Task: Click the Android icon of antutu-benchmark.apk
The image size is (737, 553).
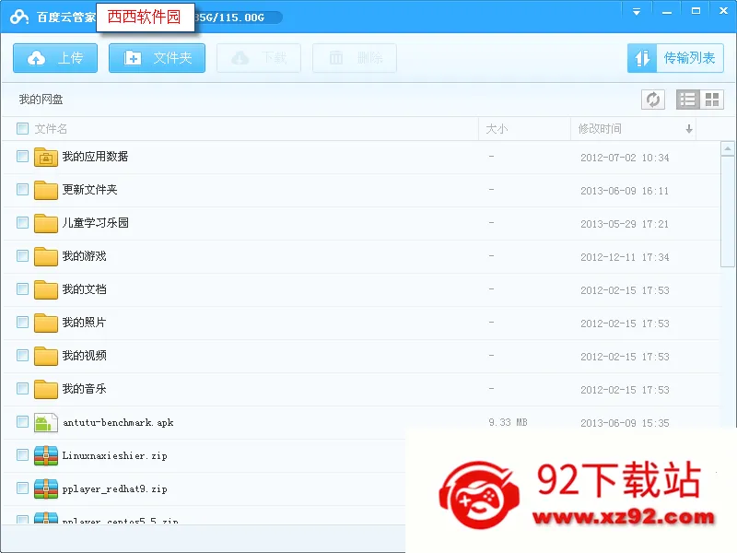Action: (45, 422)
